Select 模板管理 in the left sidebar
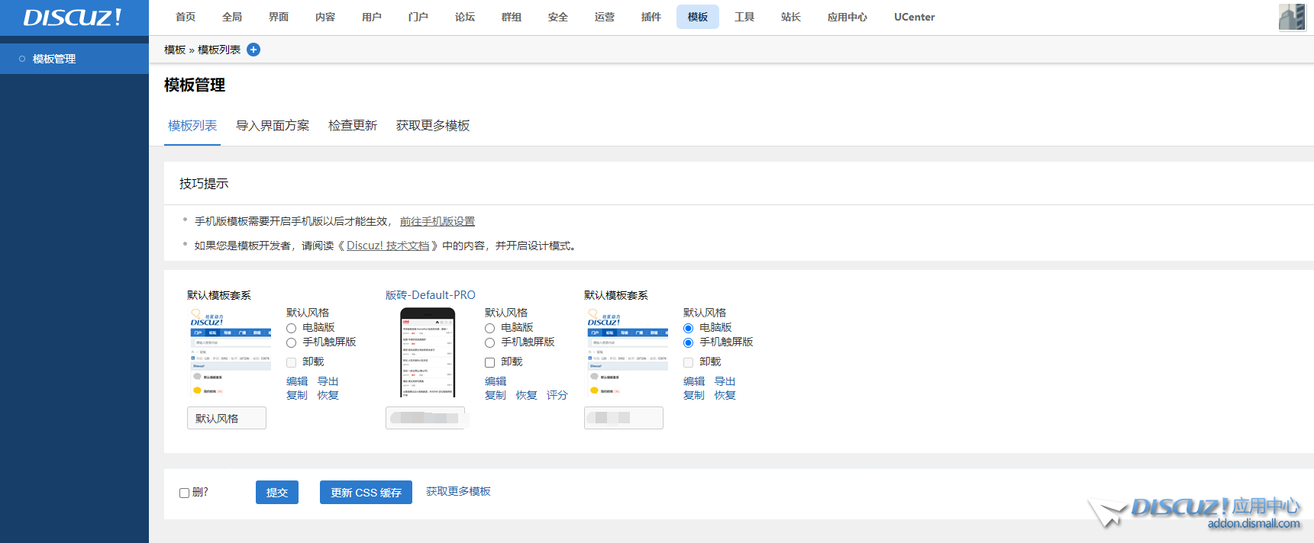 pos(74,59)
